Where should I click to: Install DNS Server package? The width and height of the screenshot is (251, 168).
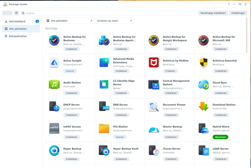pyautogui.click(x=121, y=115)
